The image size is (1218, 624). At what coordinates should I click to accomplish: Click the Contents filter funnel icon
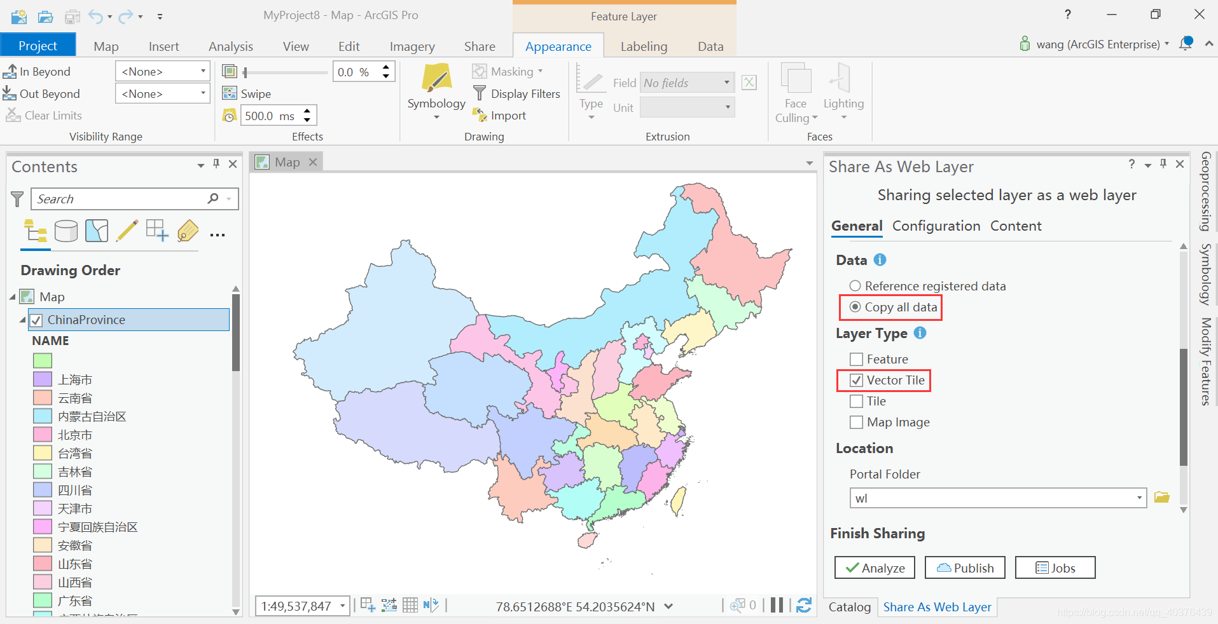click(x=17, y=199)
